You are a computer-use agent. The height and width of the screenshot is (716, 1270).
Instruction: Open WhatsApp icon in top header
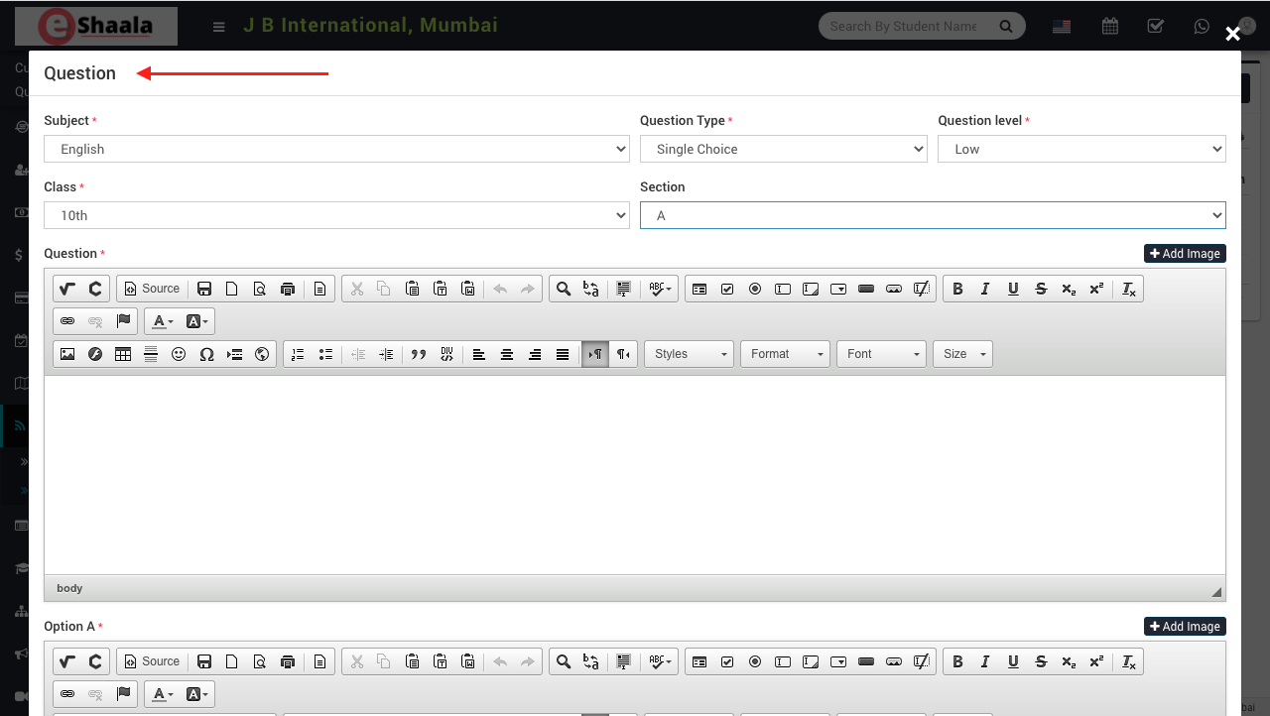[x=1203, y=27]
